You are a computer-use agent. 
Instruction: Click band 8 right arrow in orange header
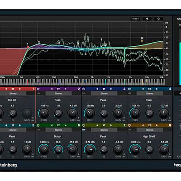157,125
